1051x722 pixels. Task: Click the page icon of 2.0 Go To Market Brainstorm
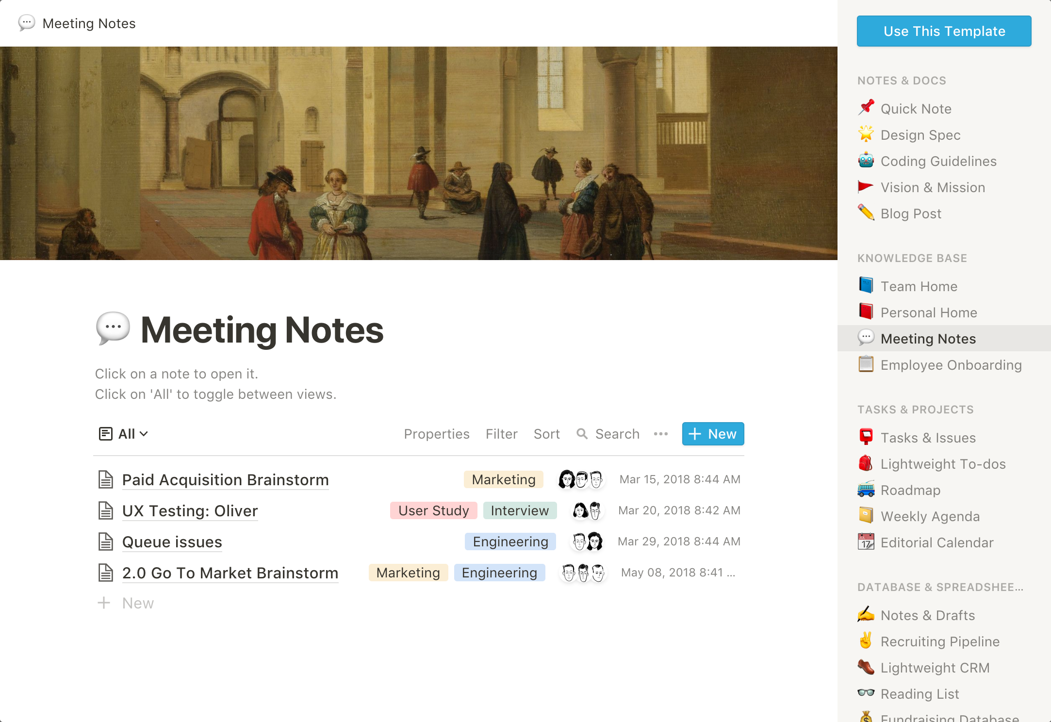click(x=106, y=573)
